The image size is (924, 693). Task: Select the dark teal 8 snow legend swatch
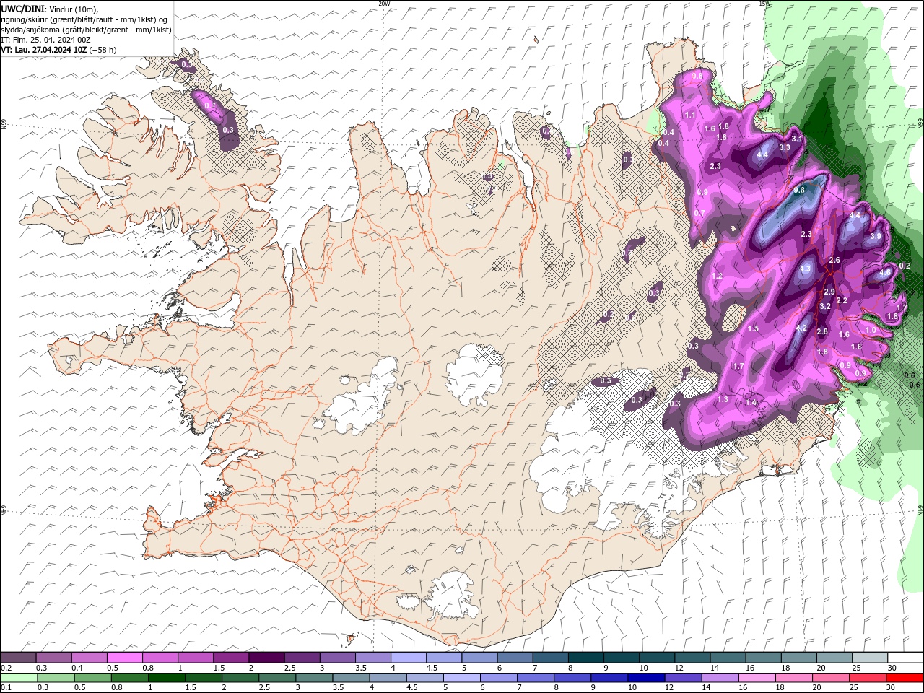pos(585,658)
